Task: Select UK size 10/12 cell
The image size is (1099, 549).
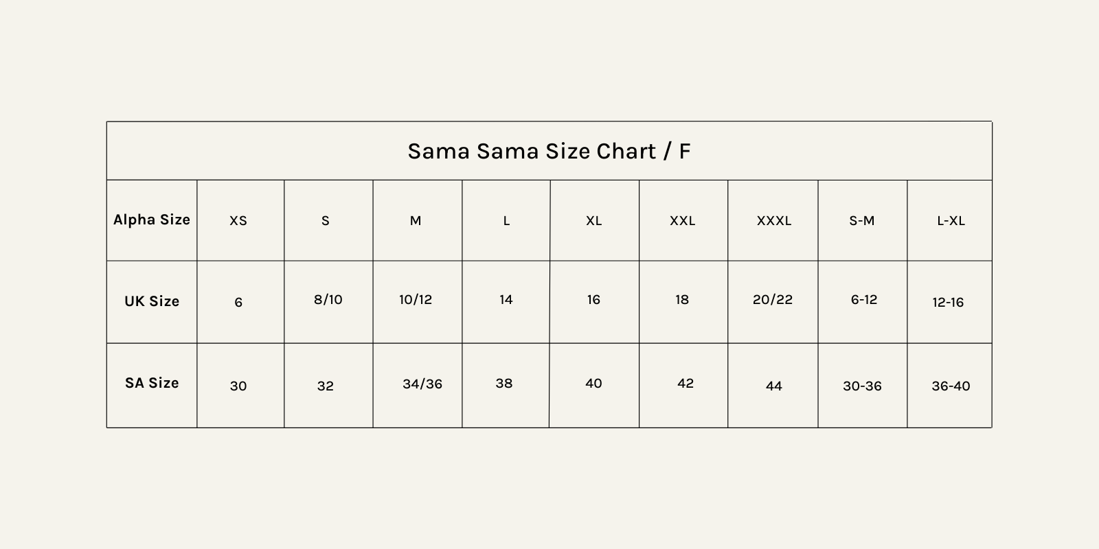Action: [x=416, y=300]
